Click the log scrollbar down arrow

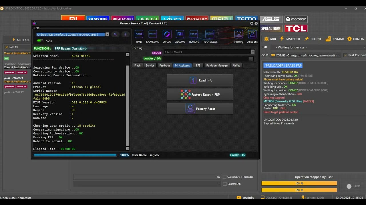click(128, 149)
